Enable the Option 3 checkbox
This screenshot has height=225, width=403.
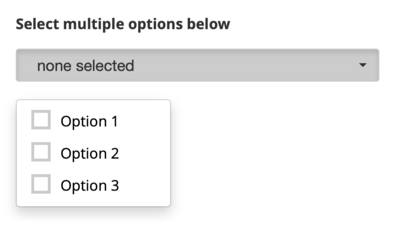[x=41, y=184]
